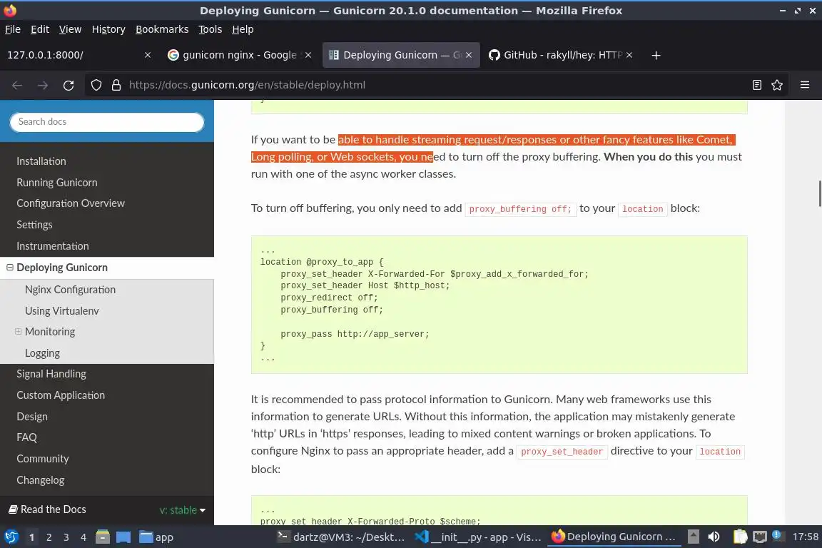
Task: Jump to Logging section
Action: click(43, 353)
